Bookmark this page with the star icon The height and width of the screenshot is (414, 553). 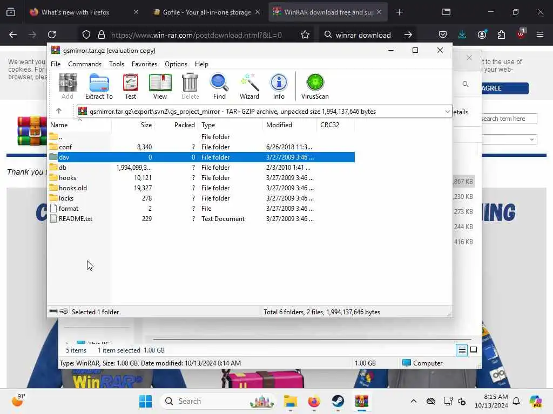(x=305, y=35)
